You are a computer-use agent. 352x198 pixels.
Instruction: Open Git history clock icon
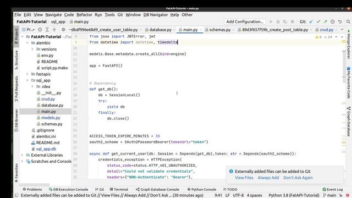click(332, 22)
